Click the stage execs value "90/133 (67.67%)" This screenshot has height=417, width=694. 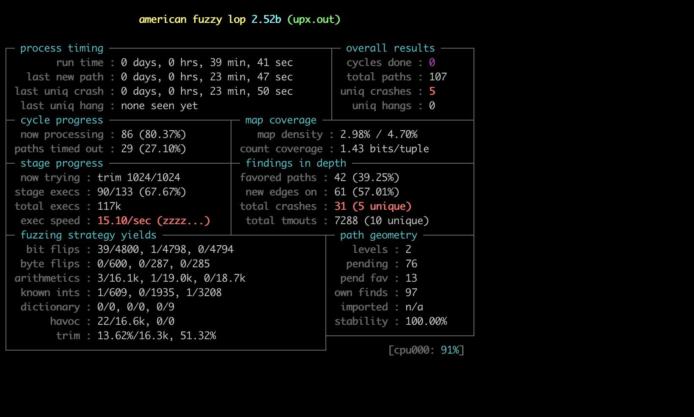(142, 192)
